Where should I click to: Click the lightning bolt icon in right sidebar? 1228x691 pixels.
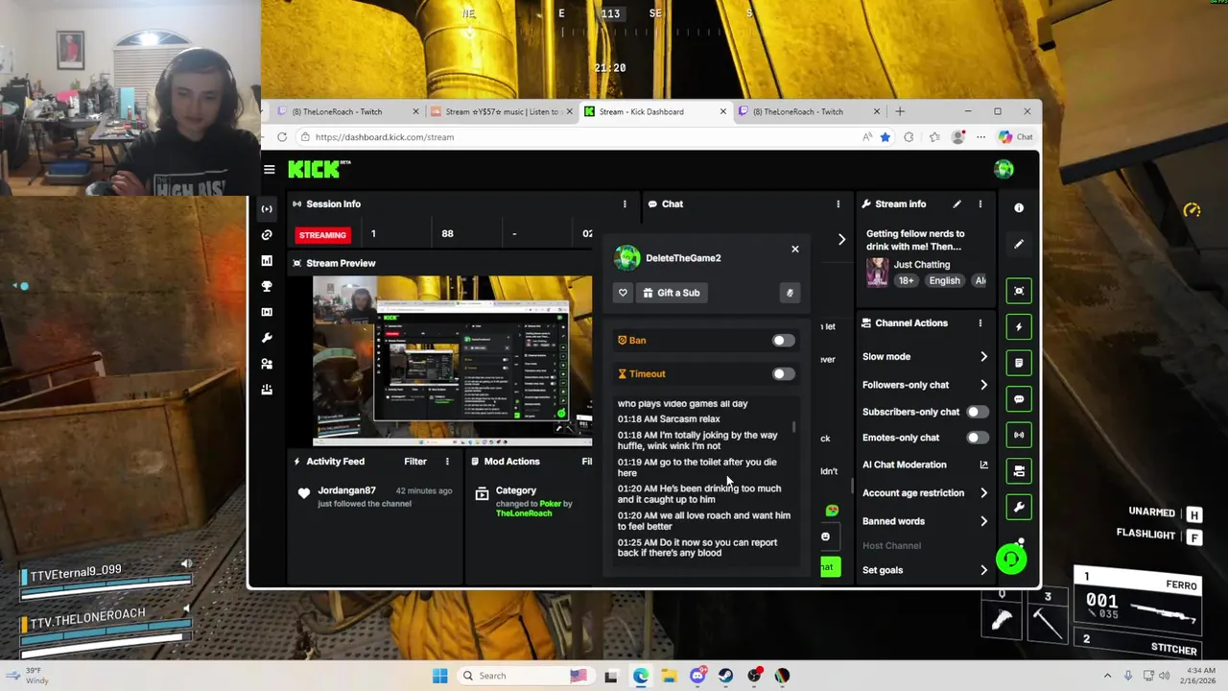[1019, 327]
